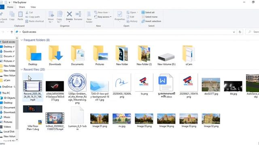The width and height of the screenshot is (259, 145).
Task: Open the Documents frequent folder
Action: pyautogui.click(x=77, y=56)
